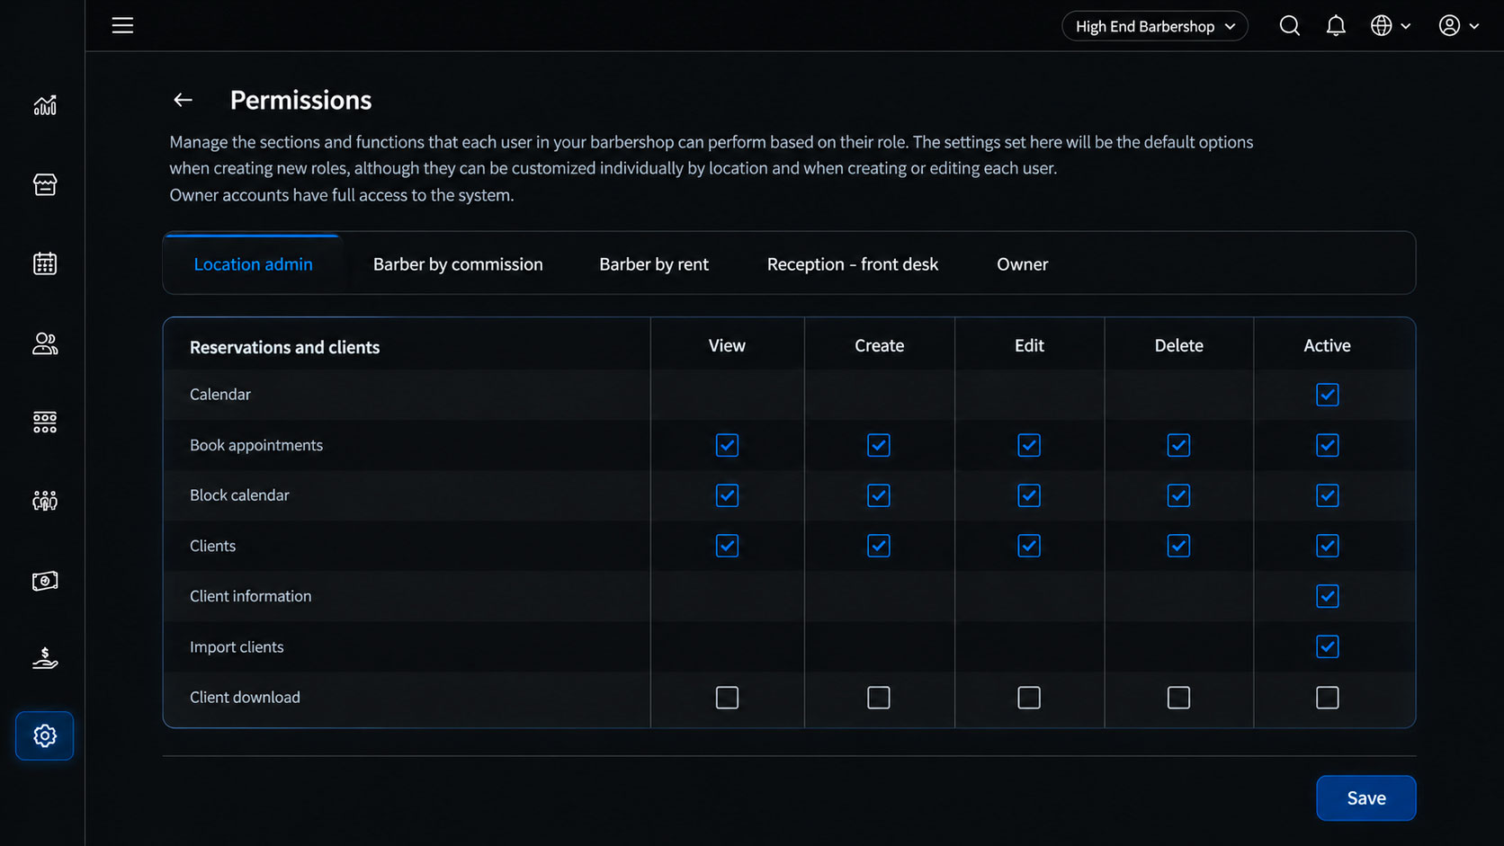Click the Client download row label
Image resolution: width=1504 pixels, height=846 pixels.
(x=245, y=698)
